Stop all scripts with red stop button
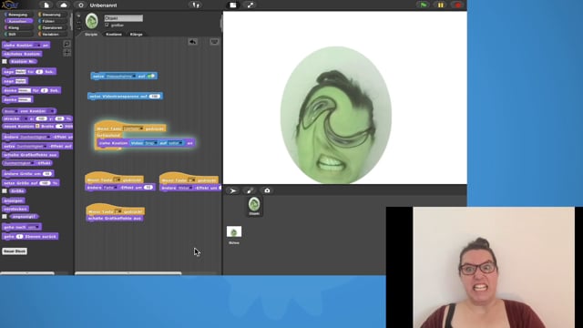The width and height of the screenshot is (583, 328). 457,5
